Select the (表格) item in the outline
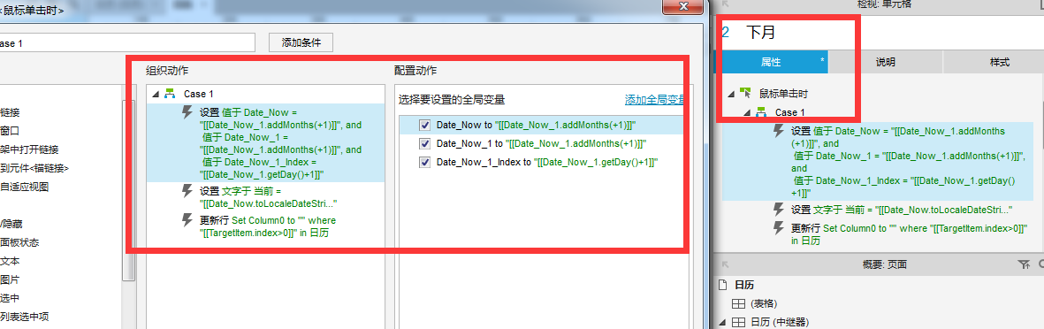1044x329 pixels. coord(765,303)
